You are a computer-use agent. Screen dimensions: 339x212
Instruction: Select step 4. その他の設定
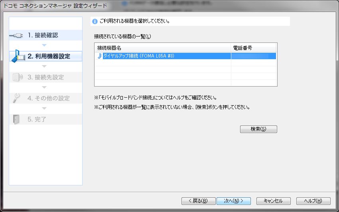coord(45,98)
